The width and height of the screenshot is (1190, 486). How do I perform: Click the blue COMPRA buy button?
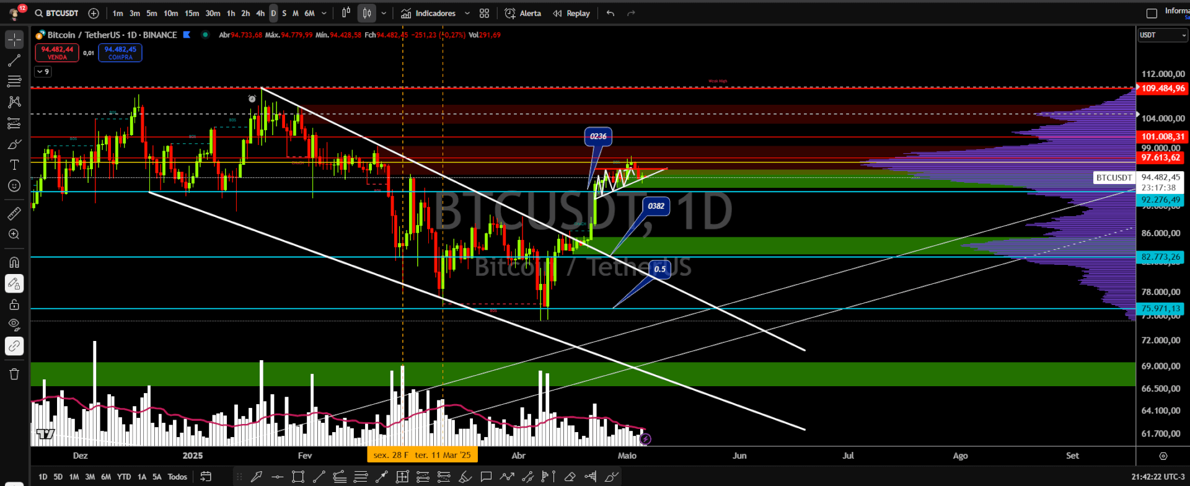(120, 53)
